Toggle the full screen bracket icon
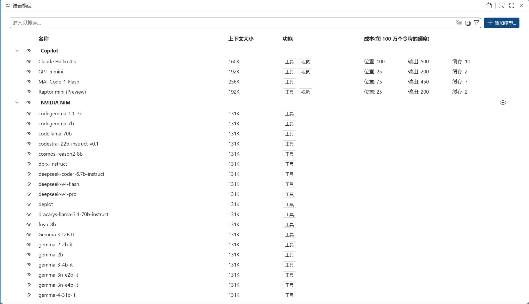The image size is (529, 304). coord(512,5)
